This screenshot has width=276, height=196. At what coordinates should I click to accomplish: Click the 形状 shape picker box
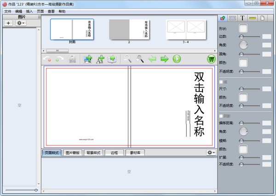pyautogui.click(x=243, y=28)
